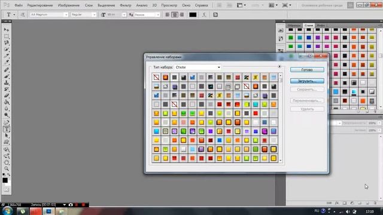The width and height of the screenshot is (383, 215).
Task: Switch to the Инфо tab
Action: [321, 25]
